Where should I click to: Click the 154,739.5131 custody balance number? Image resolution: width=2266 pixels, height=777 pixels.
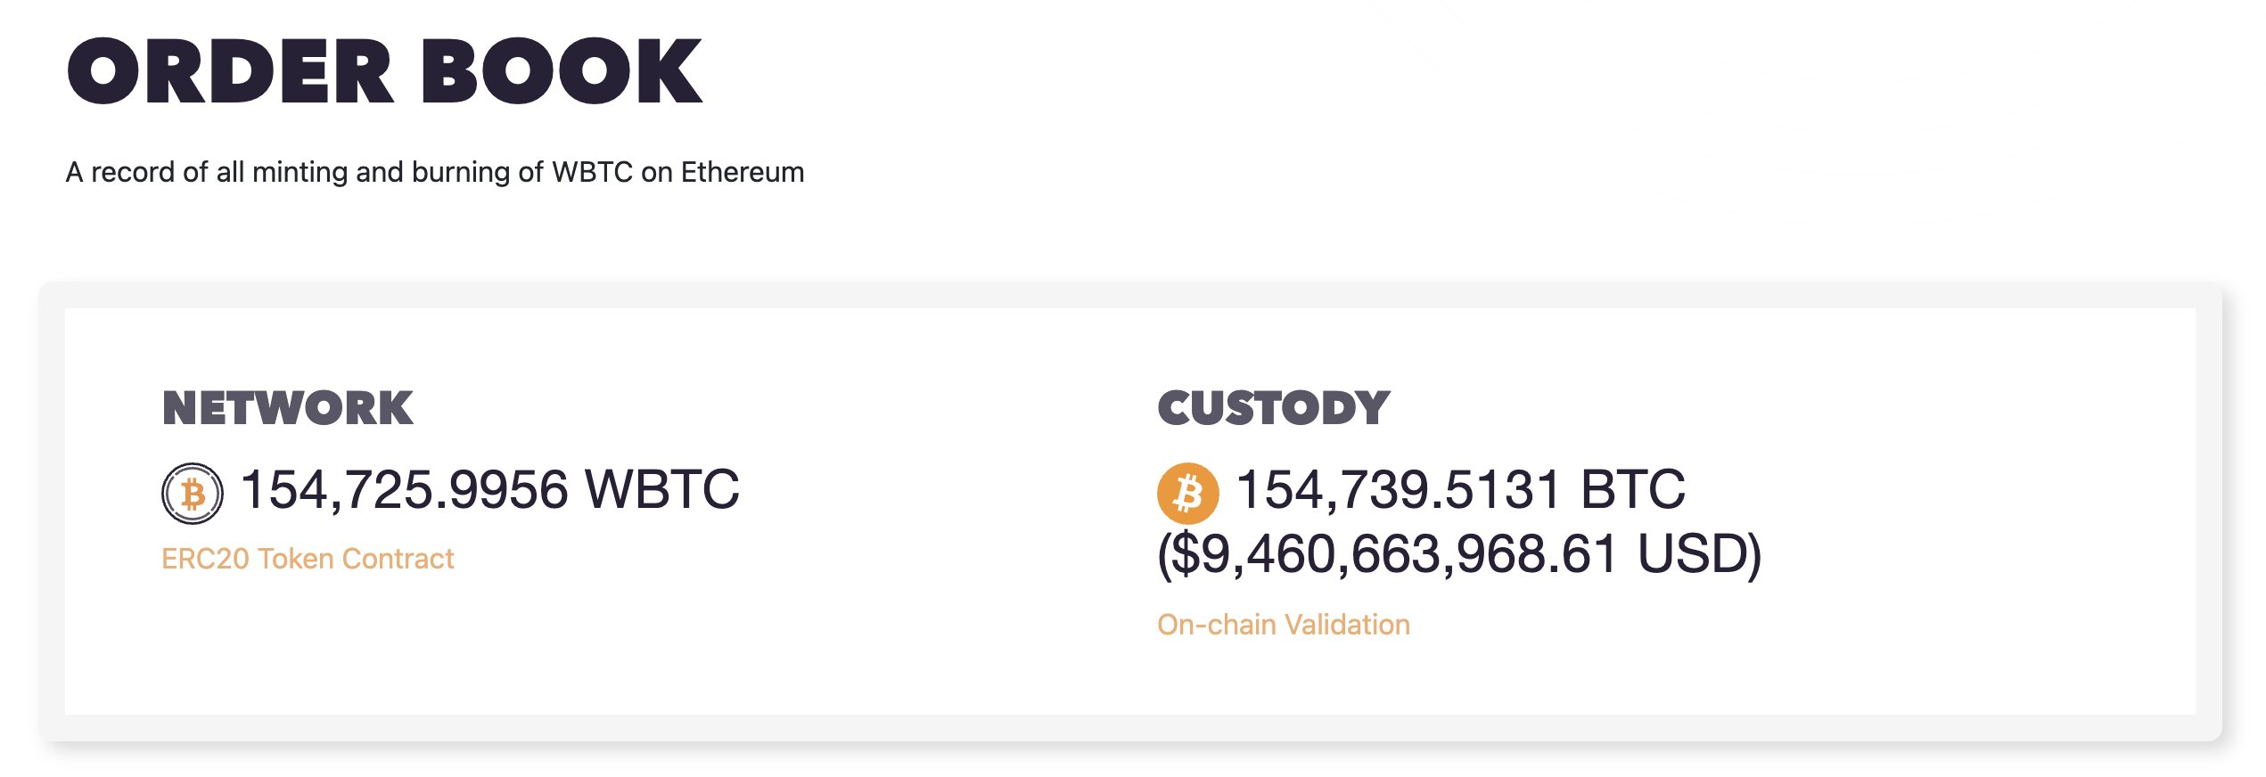coord(1398,490)
